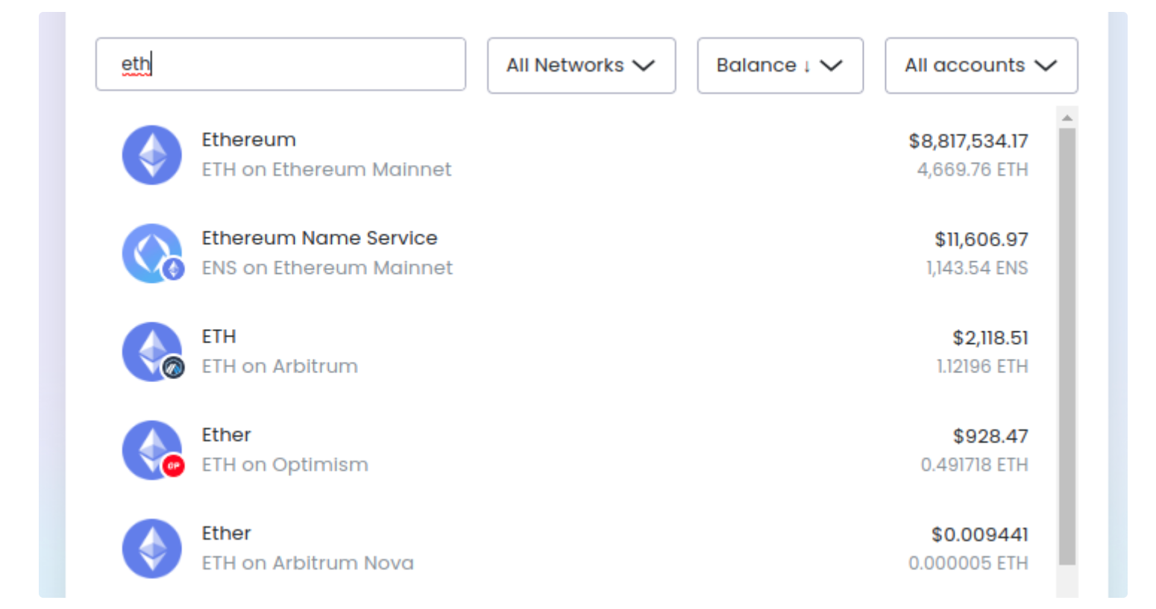The width and height of the screenshot is (1156, 609).
Task: Click the $8,817,534.17 Ethereum balance
Action: [968, 141]
